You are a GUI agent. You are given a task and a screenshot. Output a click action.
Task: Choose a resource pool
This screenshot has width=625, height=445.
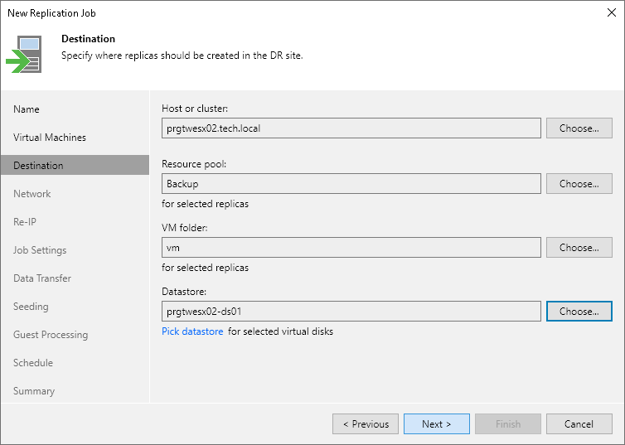579,184
